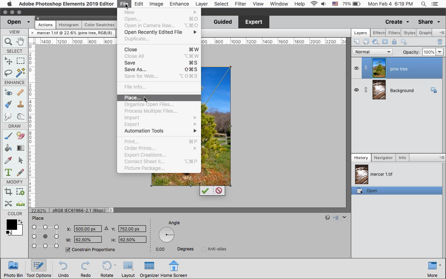Viewport: 446px width, 279px height.
Task: Uncheck Constrain Proportions checkbox
Action: click(68, 250)
